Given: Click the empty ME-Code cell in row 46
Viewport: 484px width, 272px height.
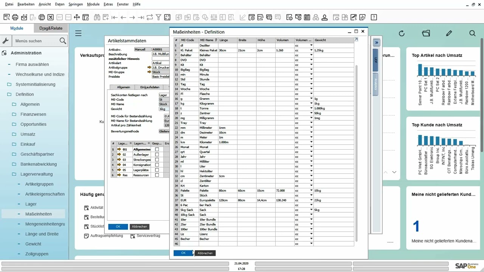Looking at the screenshot, I should [189, 244].
